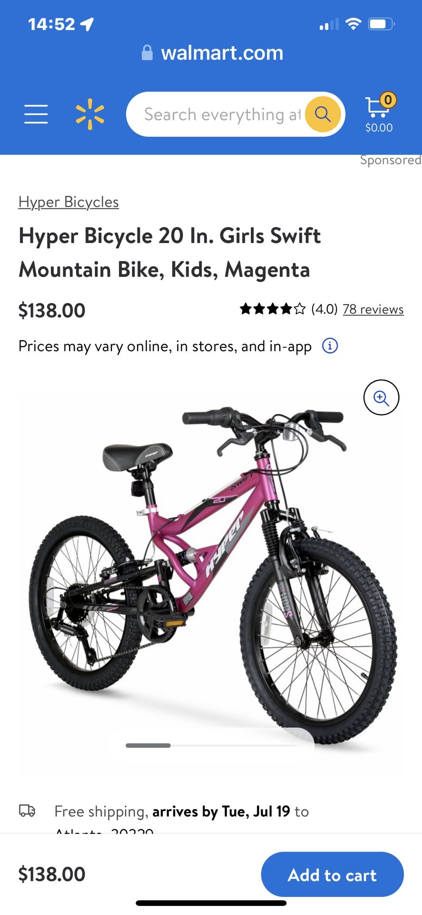The height and width of the screenshot is (915, 422).
Task: Tap the Walmart spark logo
Action: pos(90,114)
